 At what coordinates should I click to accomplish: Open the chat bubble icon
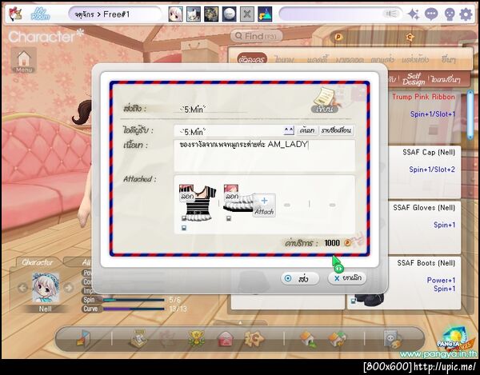point(431,14)
